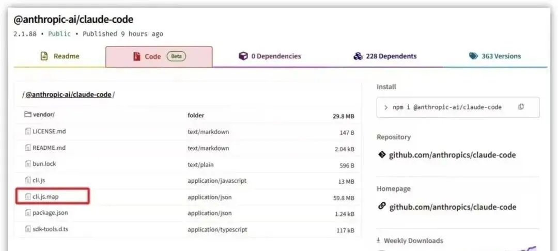The width and height of the screenshot is (558, 251).
Task: Click the package.json file icon
Action: (28, 213)
